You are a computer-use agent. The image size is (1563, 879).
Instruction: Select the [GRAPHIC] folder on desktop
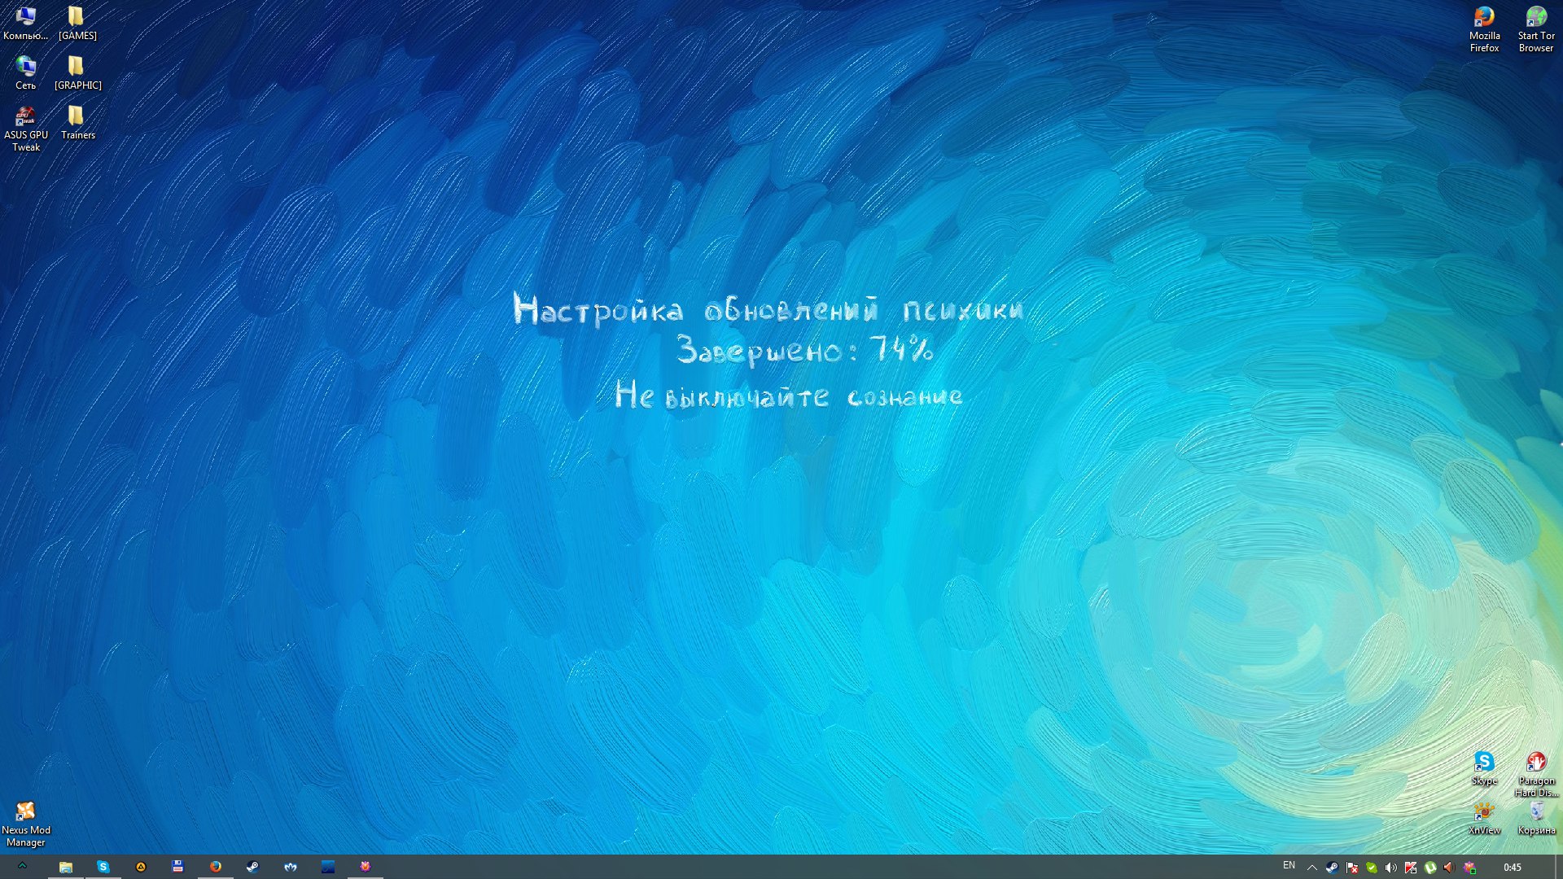click(77, 68)
